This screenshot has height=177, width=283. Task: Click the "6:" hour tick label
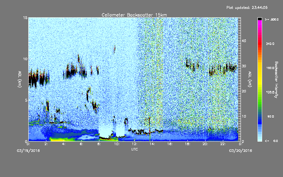pyautogui.click(x=82, y=144)
